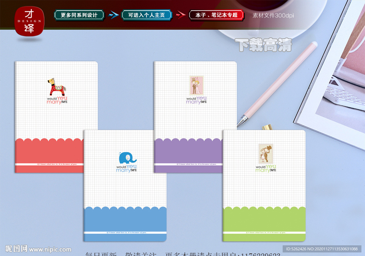Click the red rocking horse illustration
The width and height of the screenshot is (365, 256).
tap(57, 87)
